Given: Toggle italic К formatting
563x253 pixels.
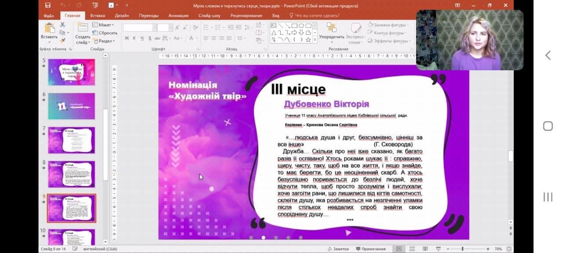Looking at the screenshot, I should click(135, 38).
